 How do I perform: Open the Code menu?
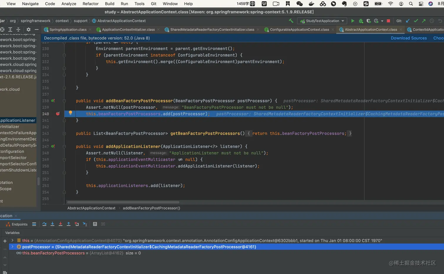pos(50,4)
